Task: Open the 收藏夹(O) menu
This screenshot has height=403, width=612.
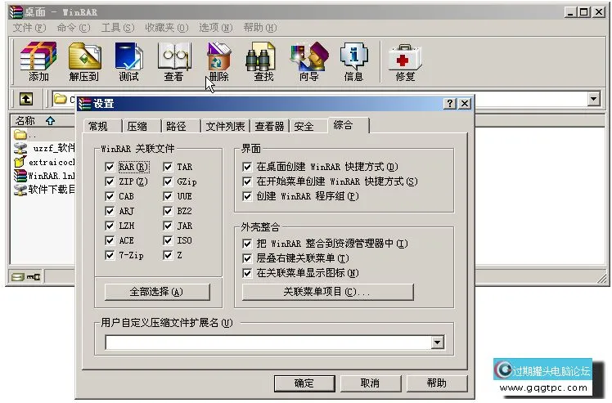Action: [x=167, y=28]
